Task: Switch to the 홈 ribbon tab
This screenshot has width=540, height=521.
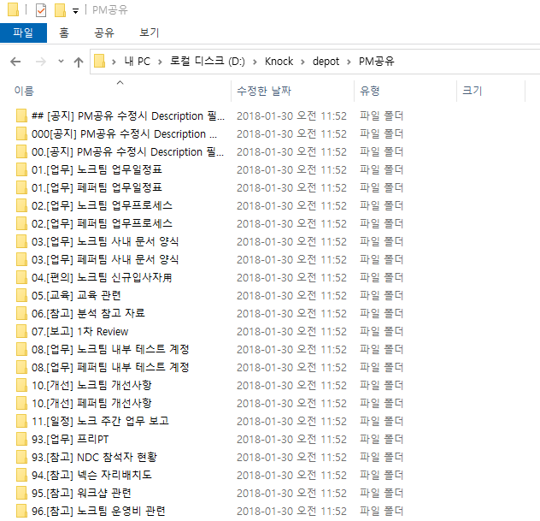Action: pos(64,33)
